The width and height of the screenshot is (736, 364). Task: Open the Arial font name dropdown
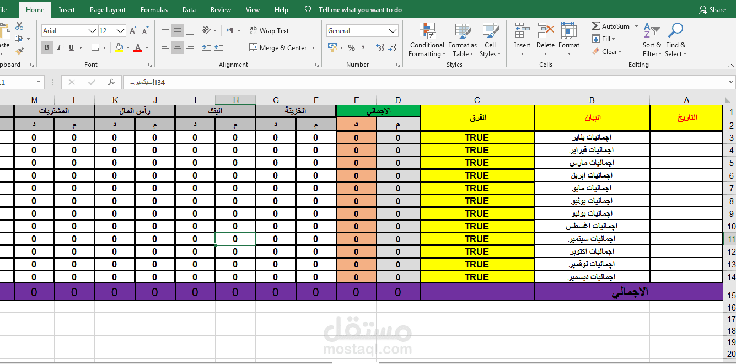93,31
